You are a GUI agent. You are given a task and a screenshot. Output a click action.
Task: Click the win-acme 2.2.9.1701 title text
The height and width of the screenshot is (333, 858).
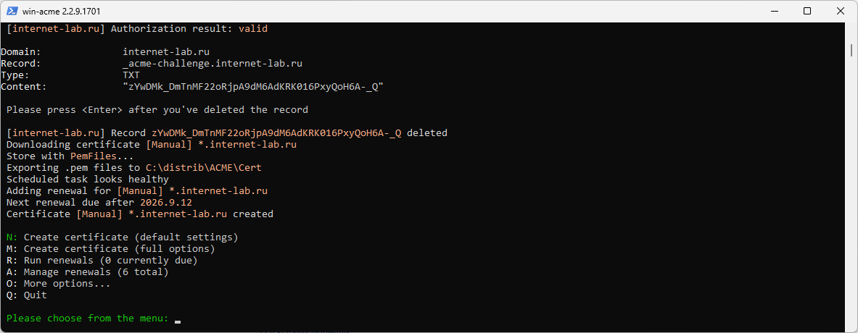click(x=61, y=12)
